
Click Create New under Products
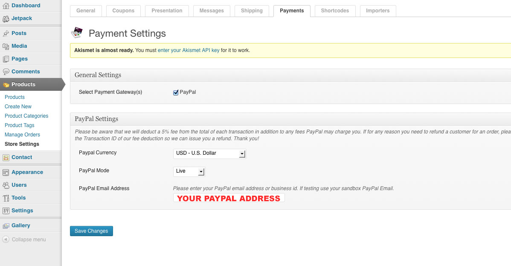tap(18, 107)
